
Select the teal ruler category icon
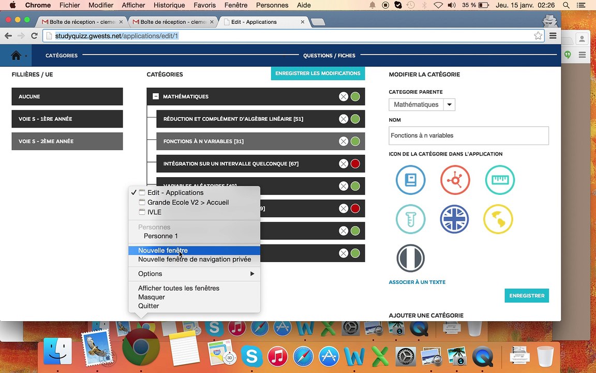[500, 180]
